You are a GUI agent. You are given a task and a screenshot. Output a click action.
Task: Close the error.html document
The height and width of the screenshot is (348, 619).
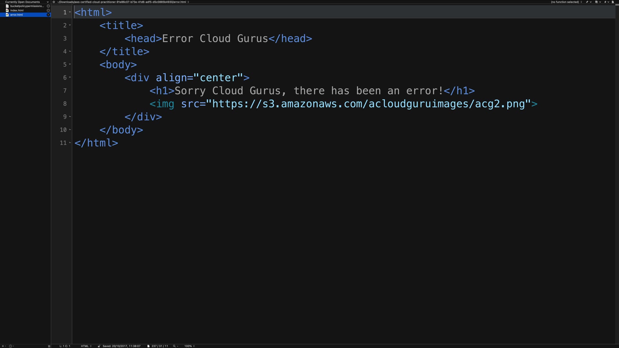[x=48, y=15]
